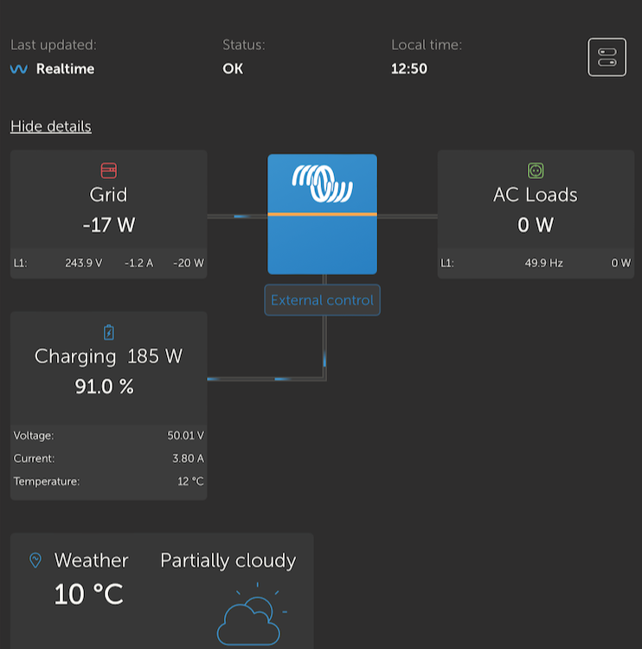
Task: Click the local time 12:50
Action: (x=409, y=68)
